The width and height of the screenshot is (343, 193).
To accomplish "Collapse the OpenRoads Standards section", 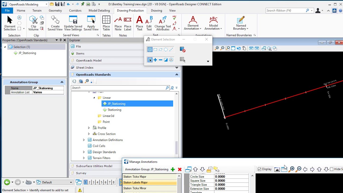I will [x=177, y=75].
